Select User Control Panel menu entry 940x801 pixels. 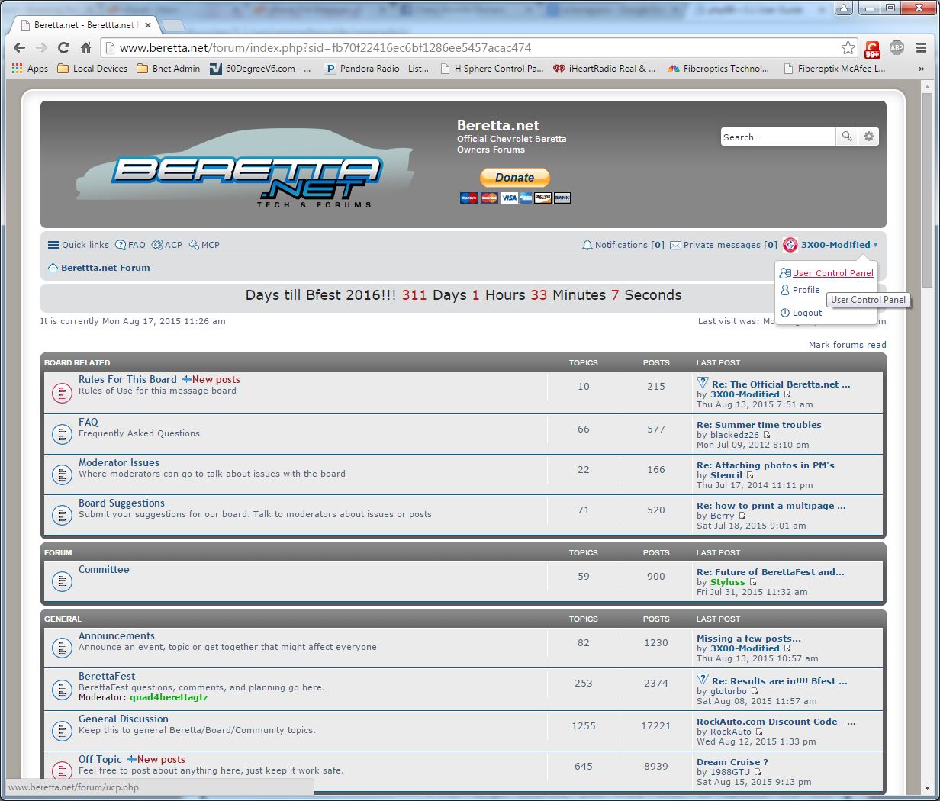coord(832,273)
